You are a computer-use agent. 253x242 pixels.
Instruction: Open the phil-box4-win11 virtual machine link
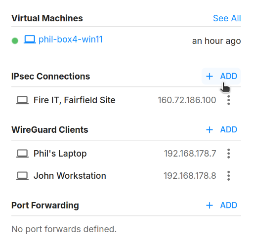[x=71, y=40]
